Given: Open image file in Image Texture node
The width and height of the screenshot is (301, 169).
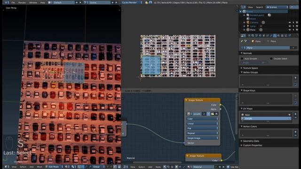Looking at the screenshot, I should click(x=212, y=114).
